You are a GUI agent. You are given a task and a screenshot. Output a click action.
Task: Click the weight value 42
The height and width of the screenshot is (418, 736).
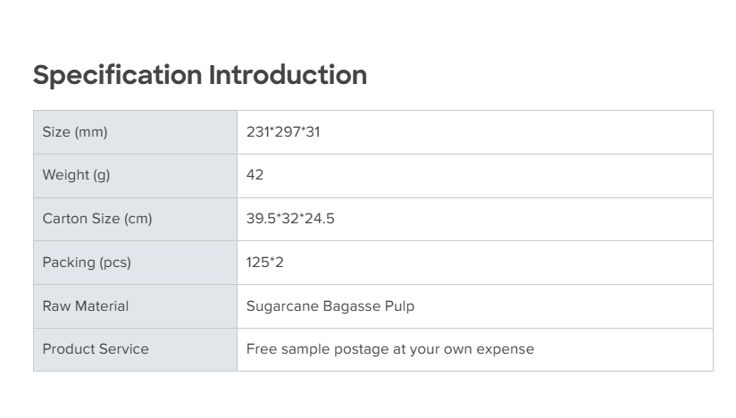[x=255, y=175]
